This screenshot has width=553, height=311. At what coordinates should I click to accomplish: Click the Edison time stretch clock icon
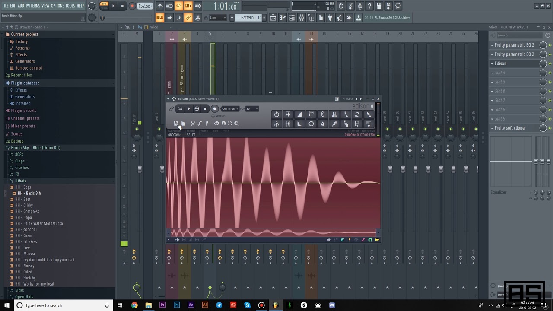(x=311, y=124)
